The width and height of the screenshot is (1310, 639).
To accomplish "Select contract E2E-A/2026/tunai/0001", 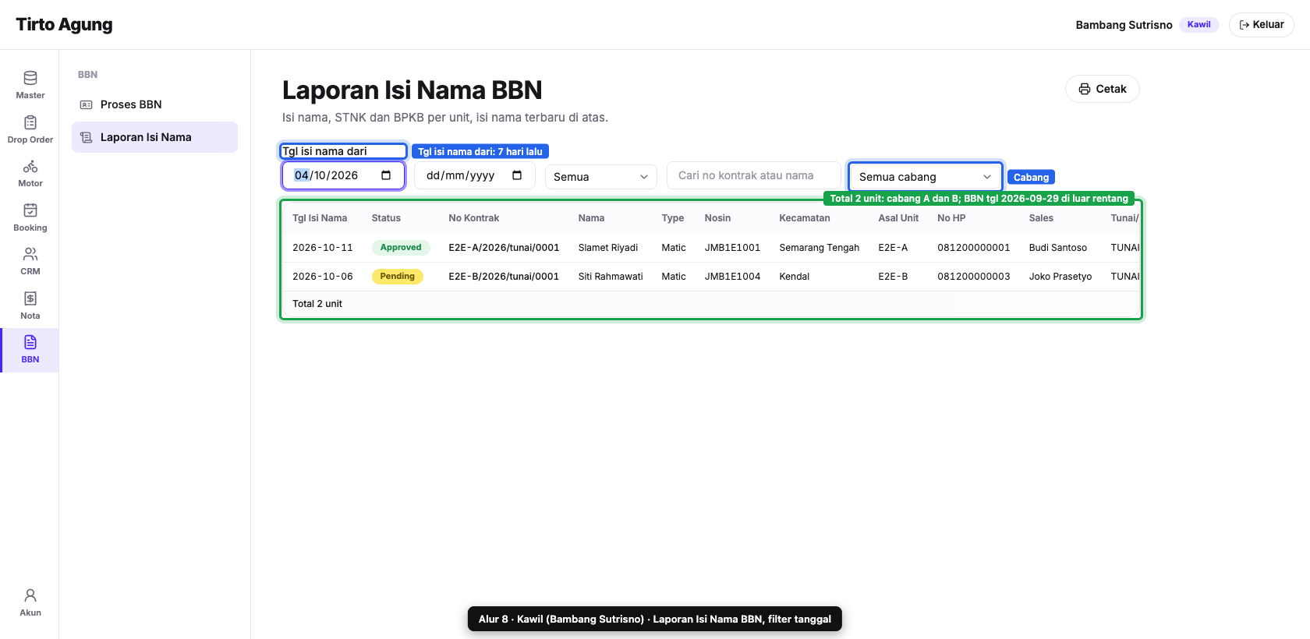I will click(504, 248).
